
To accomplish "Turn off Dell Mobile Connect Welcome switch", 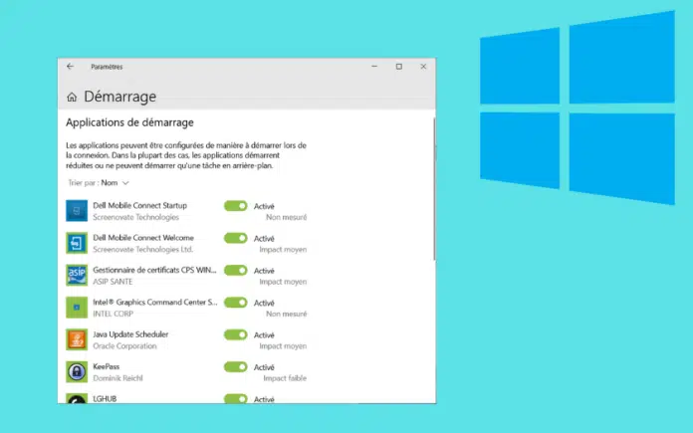I will tap(236, 238).
